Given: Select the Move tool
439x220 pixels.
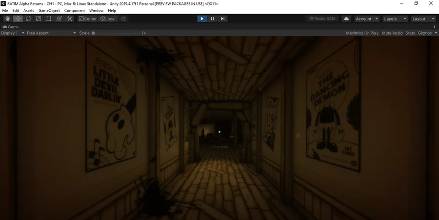Looking at the screenshot, I should tap(18, 19).
